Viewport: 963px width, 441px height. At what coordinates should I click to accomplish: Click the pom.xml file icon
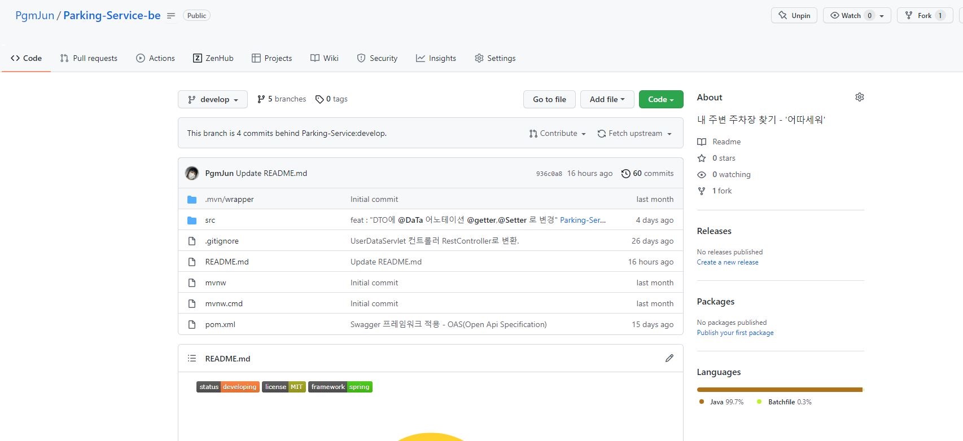pos(192,324)
